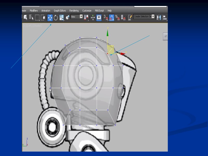
Task: Click the yellow XY plane gizmo handle
Action: (110, 49)
